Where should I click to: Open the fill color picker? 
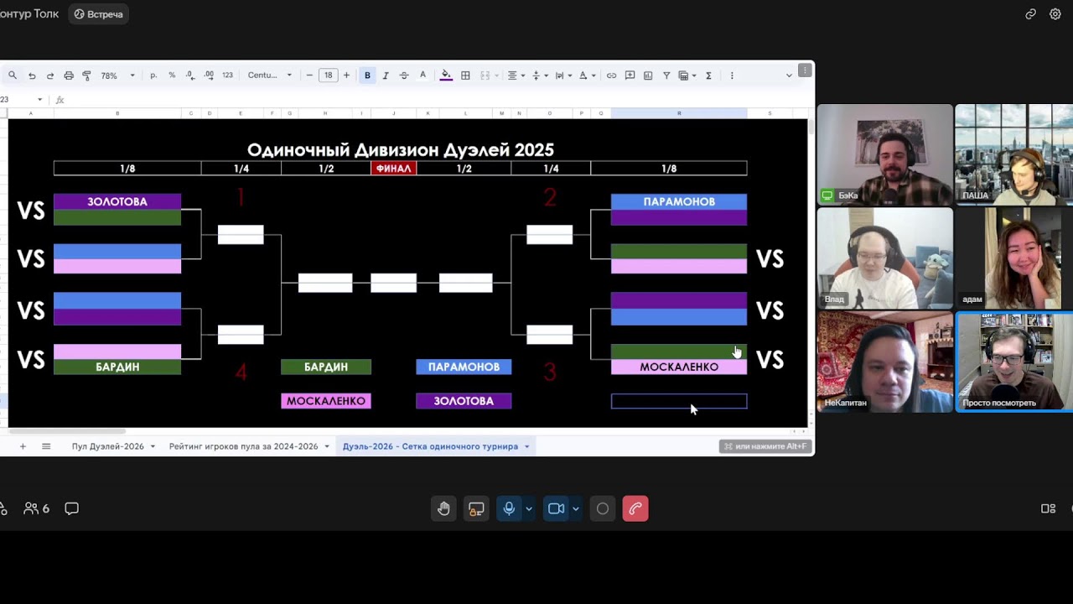pos(446,75)
